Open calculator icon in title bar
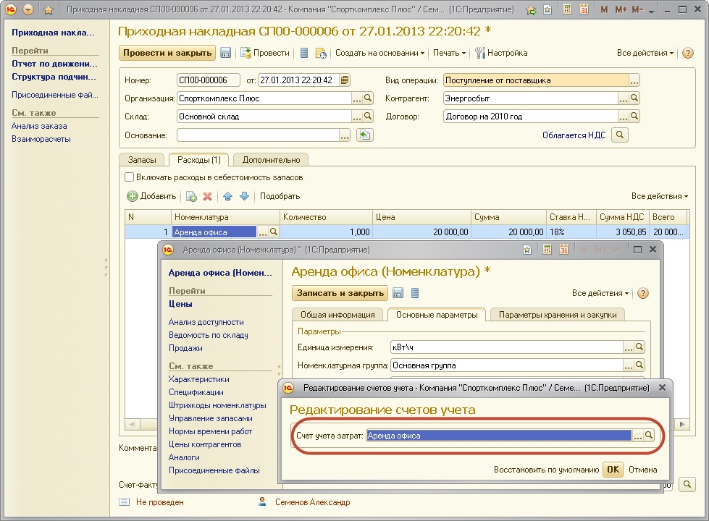Image resolution: width=709 pixels, height=521 pixels. click(566, 10)
